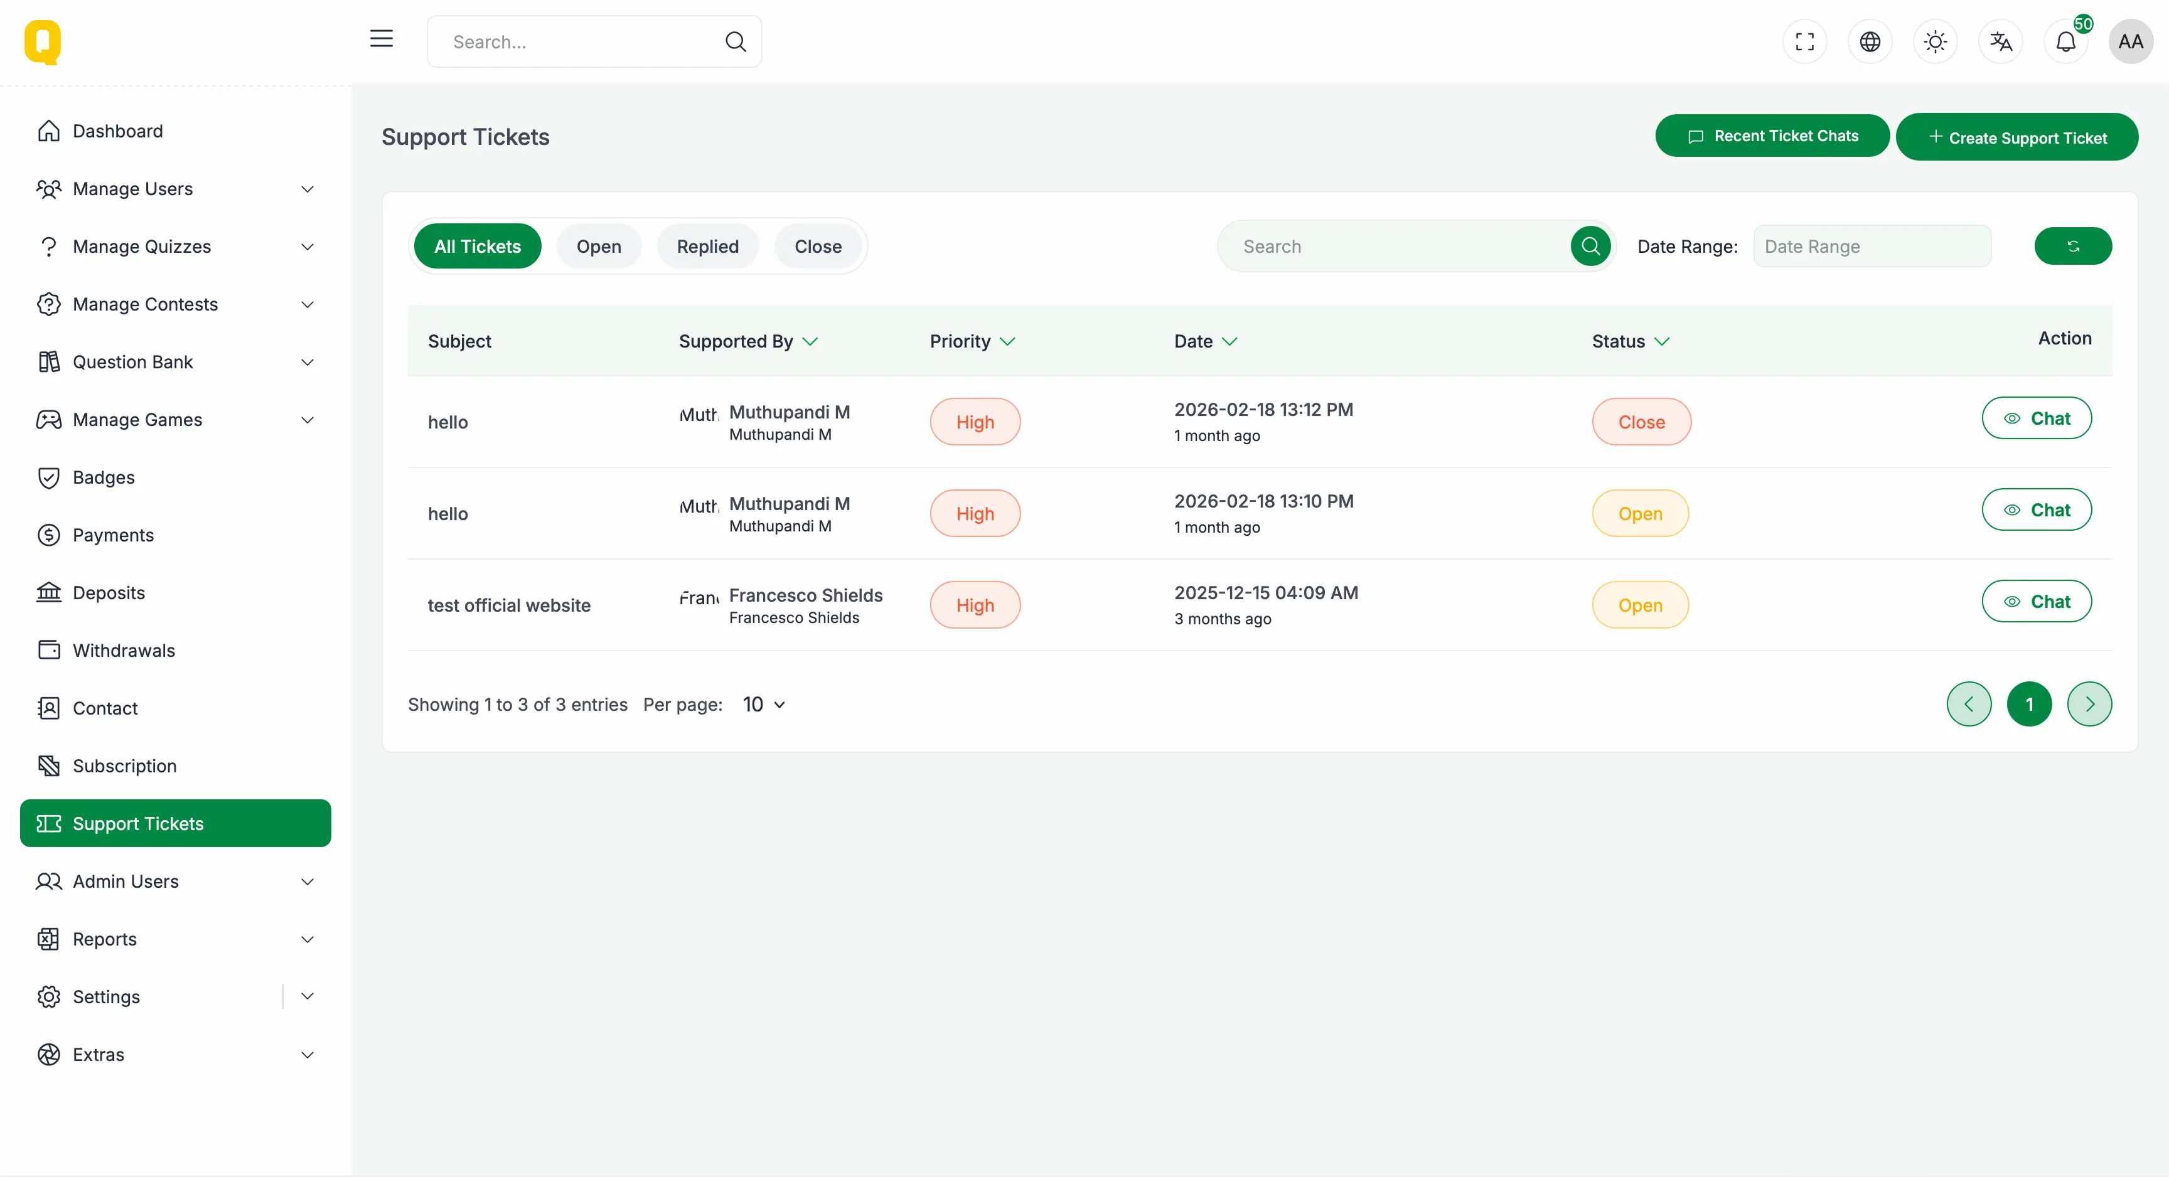Click the fullscreen toggle icon
Viewport: 2169px width, 1177px height.
click(1804, 41)
